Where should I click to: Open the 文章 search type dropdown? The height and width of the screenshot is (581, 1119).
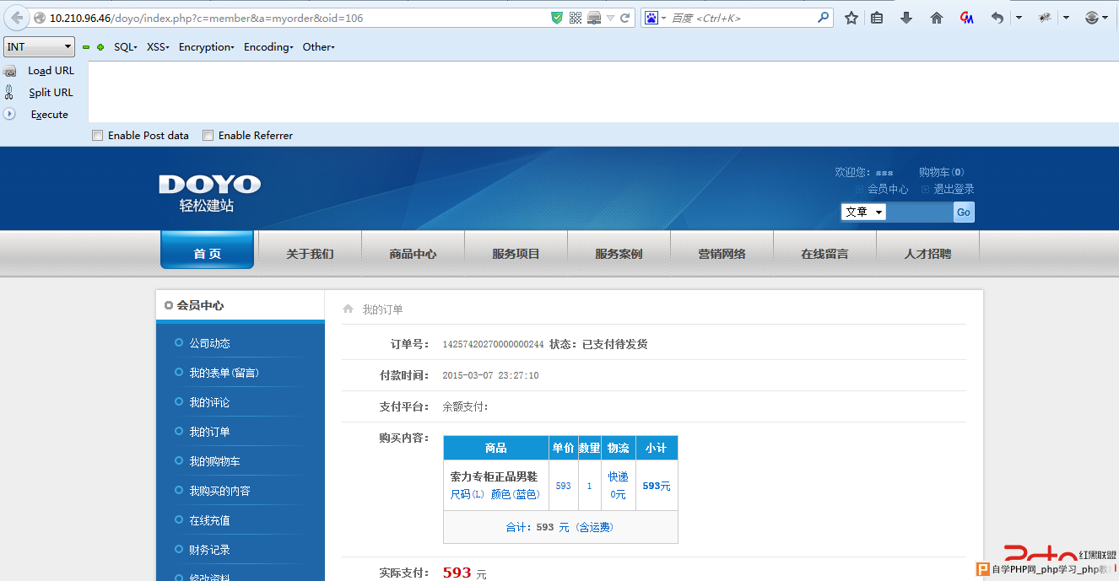863,212
